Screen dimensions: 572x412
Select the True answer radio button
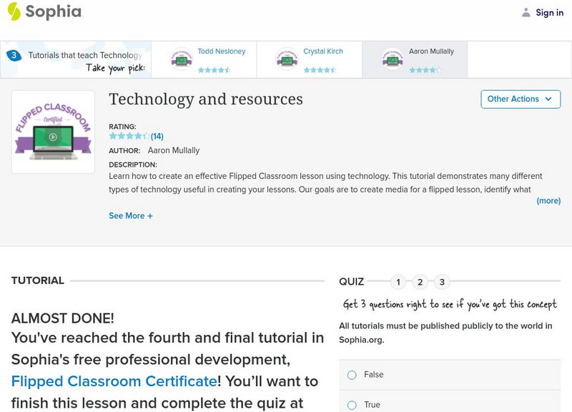tap(352, 405)
